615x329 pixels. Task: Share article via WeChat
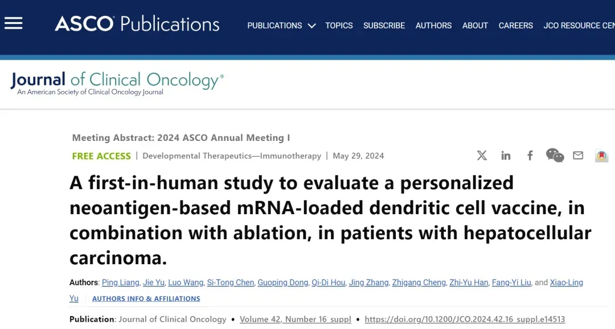click(555, 155)
